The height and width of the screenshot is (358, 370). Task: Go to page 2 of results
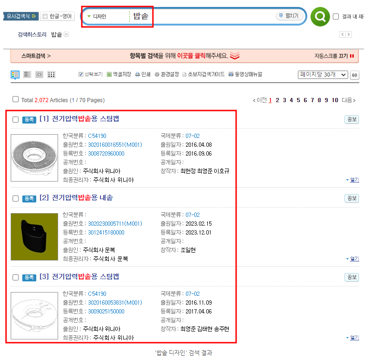click(277, 100)
